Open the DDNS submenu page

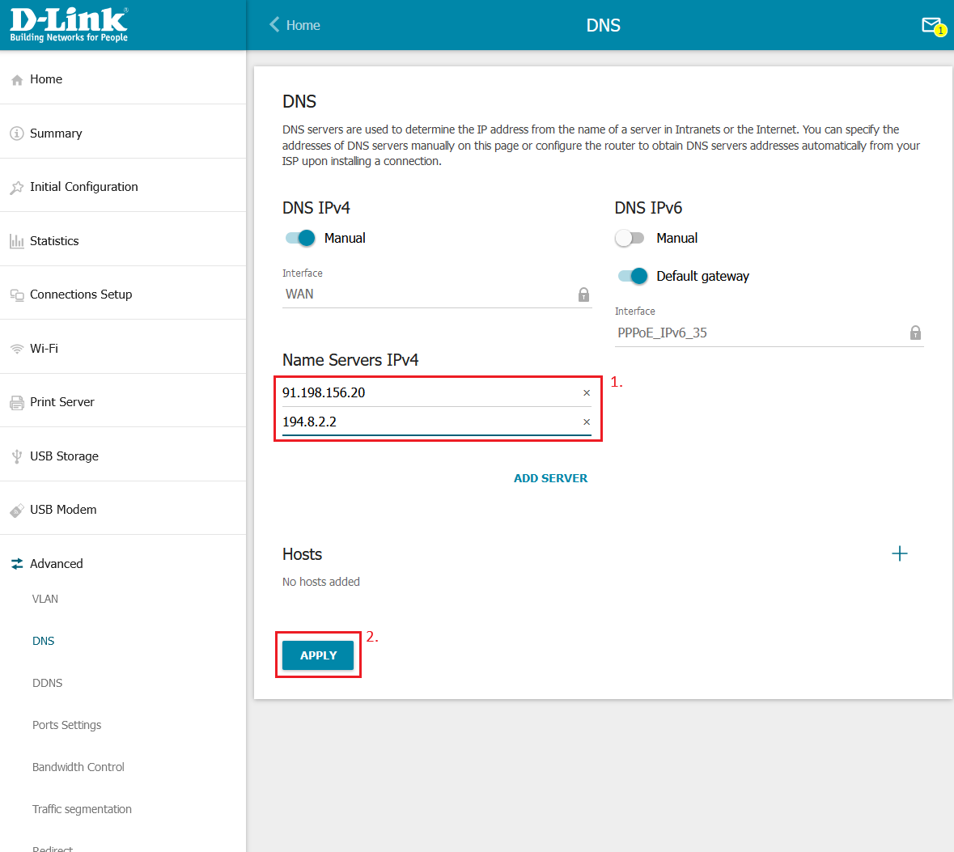48,683
